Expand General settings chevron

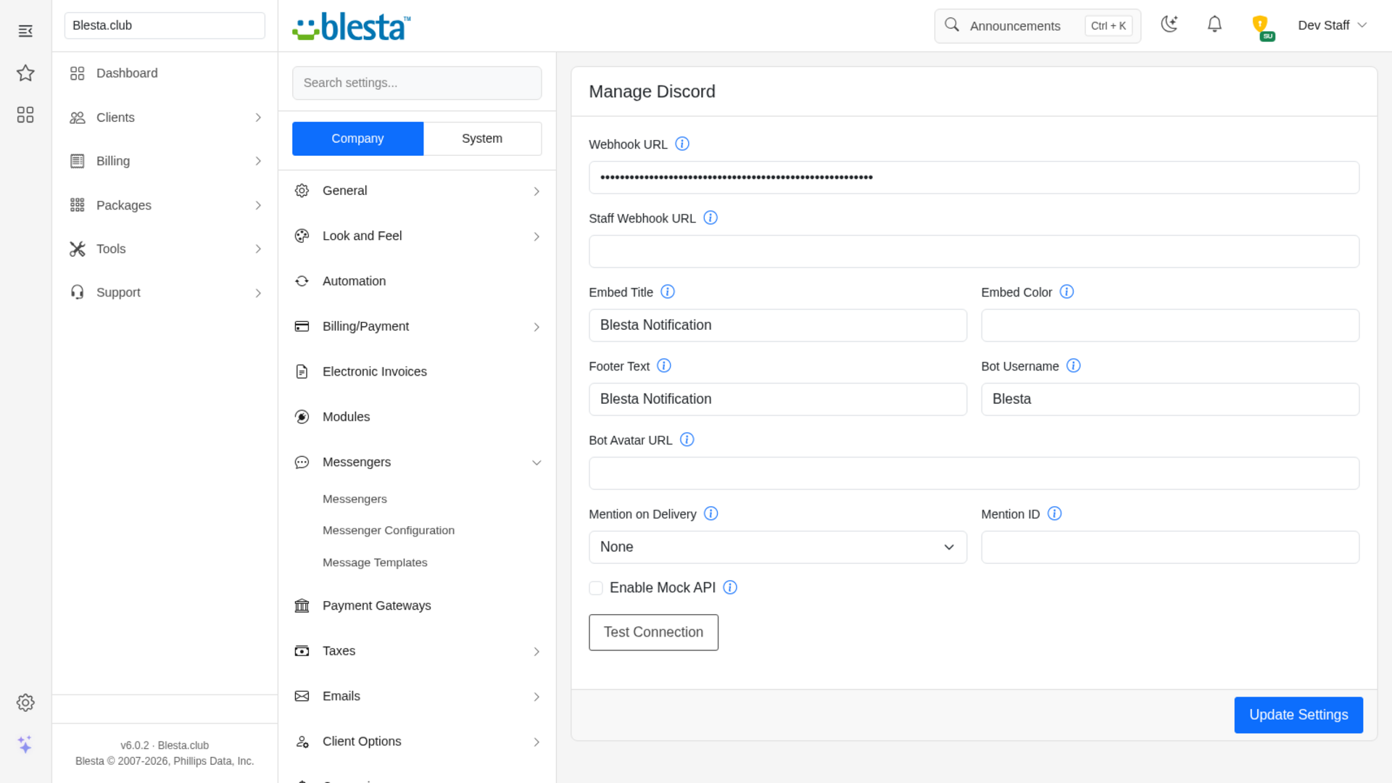(536, 191)
